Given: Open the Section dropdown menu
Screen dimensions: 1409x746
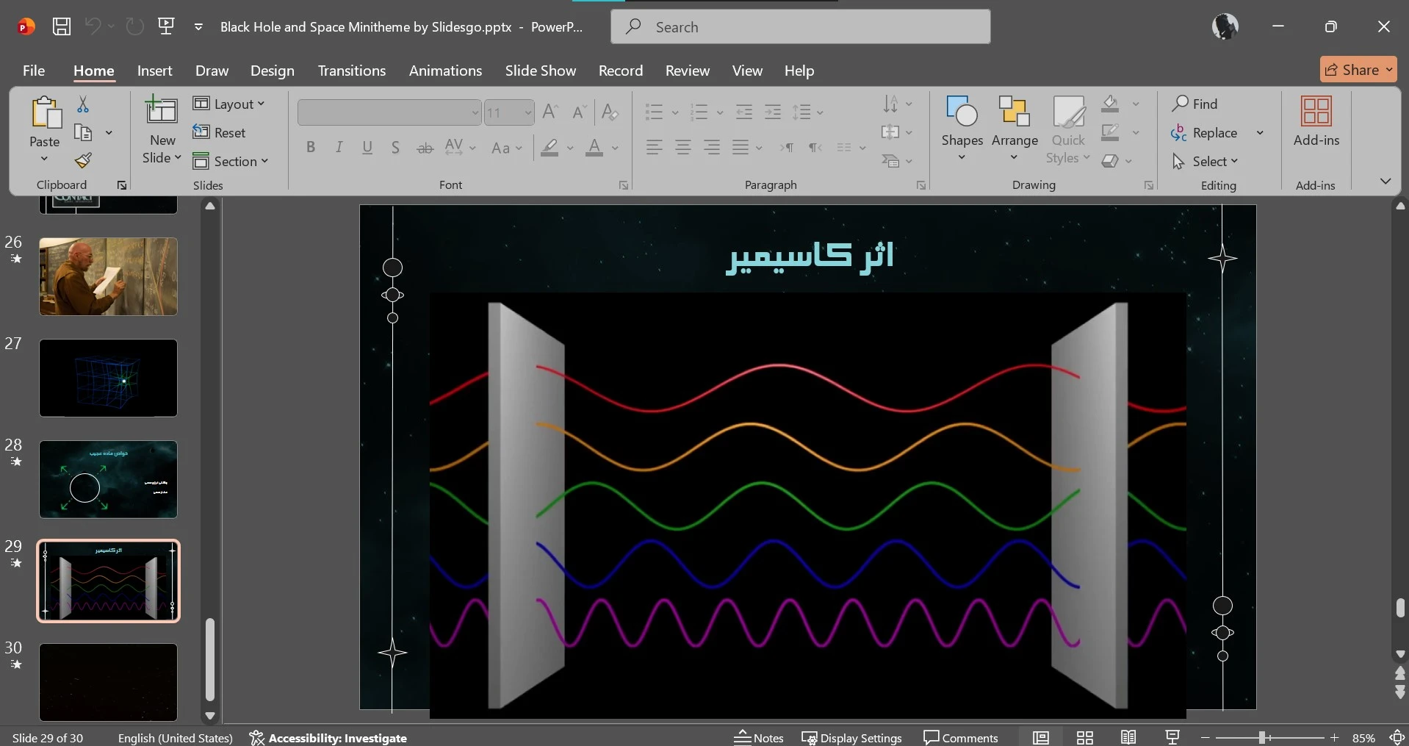Looking at the screenshot, I should [x=231, y=161].
